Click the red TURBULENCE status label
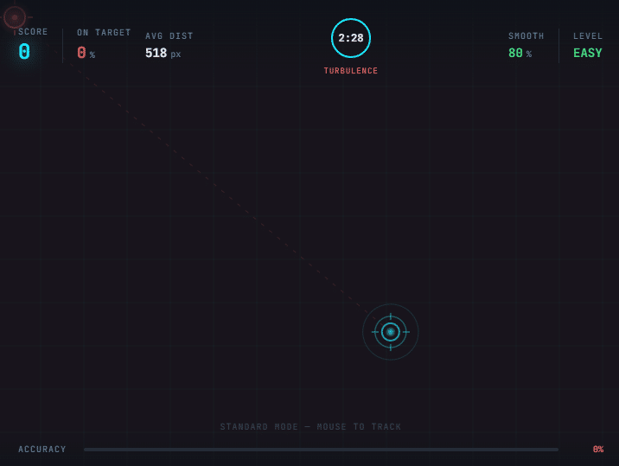Image resolution: width=619 pixels, height=466 pixels. (351, 71)
